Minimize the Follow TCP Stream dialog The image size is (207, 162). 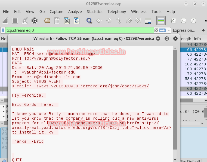[158, 39]
